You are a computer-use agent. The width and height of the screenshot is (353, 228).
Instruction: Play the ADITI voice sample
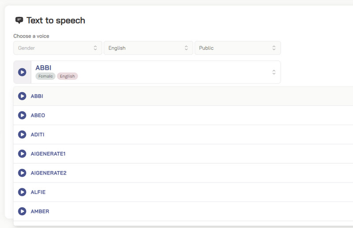point(22,135)
